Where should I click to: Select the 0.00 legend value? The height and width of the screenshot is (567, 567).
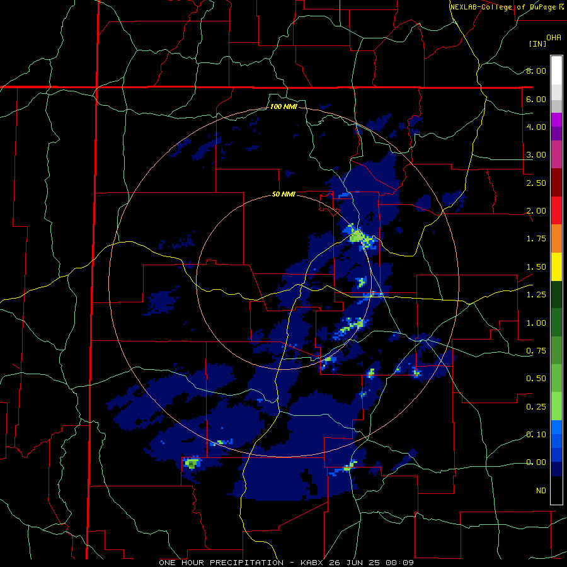(536, 462)
